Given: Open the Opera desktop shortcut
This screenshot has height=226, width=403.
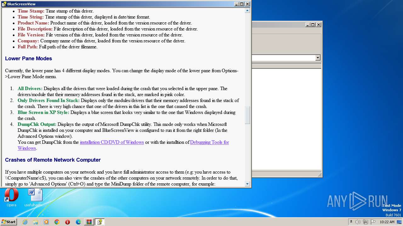Looking at the screenshot, I should [11, 198].
